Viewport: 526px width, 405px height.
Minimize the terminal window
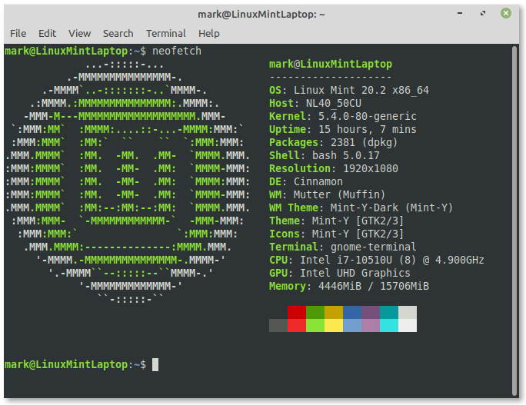(x=460, y=13)
